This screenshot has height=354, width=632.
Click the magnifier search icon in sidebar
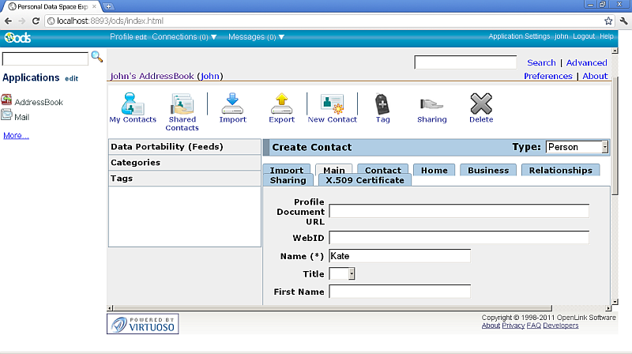(97, 57)
